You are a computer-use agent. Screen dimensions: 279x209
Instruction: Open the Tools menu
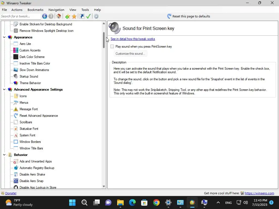click(85, 10)
